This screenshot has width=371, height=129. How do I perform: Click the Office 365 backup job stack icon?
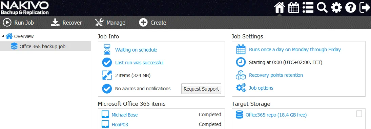(x=14, y=46)
